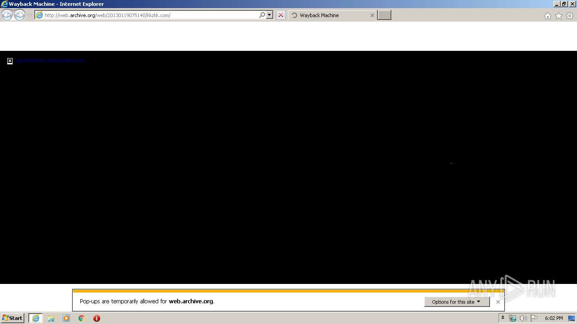Open the network tray icon
Viewport: 577px width, 324px height.
(x=513, y=318)
